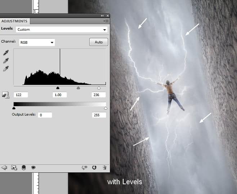Image resolution: width=237 pixels, height=194 pixels.
Task: Open Adjustments panel flyout menu
Action: (106, 21)
